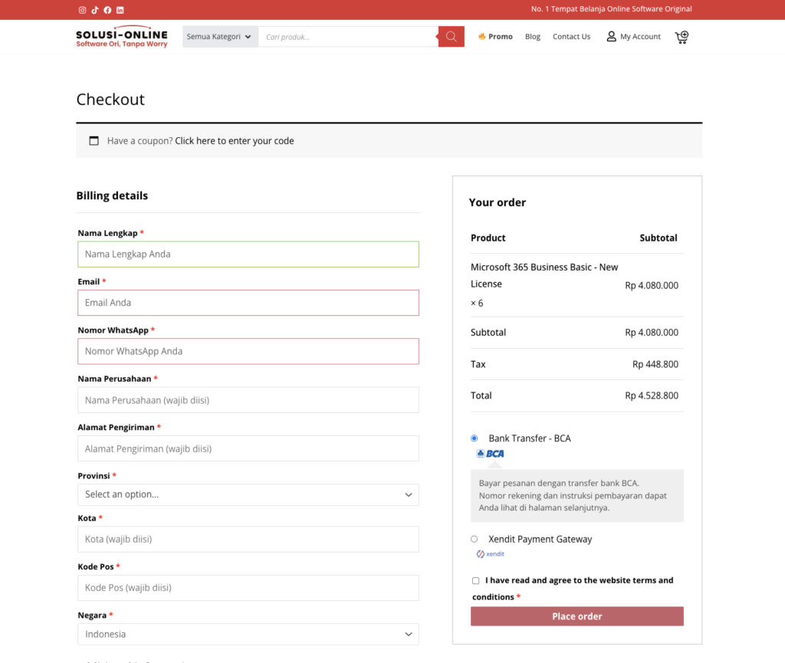785x663 pixels.
Task: Select Bank Transfer - BCA payment option
Action: pyautogui.click(x=474, y=438)
